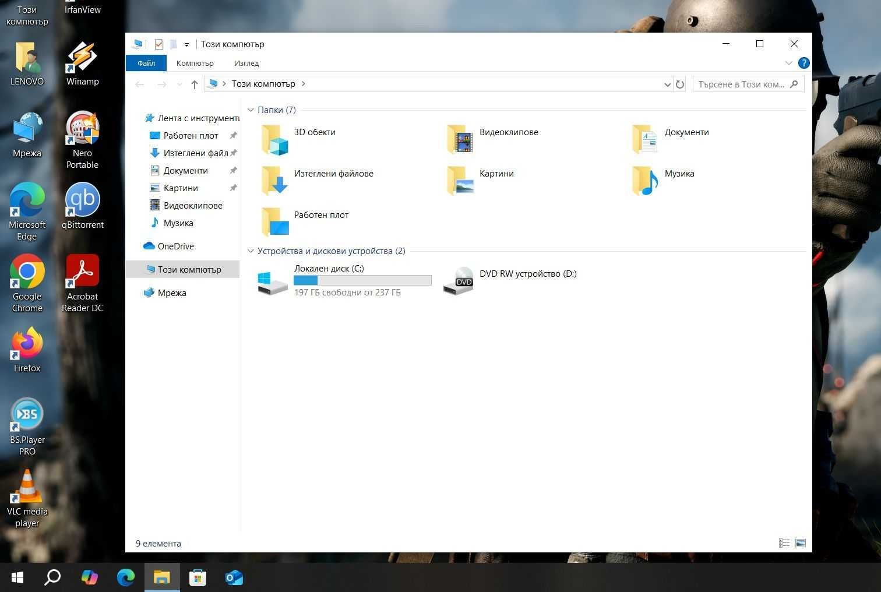Click the new folder icon in title bar
This screenshot has width=881, height=592.
click(173, 44)
